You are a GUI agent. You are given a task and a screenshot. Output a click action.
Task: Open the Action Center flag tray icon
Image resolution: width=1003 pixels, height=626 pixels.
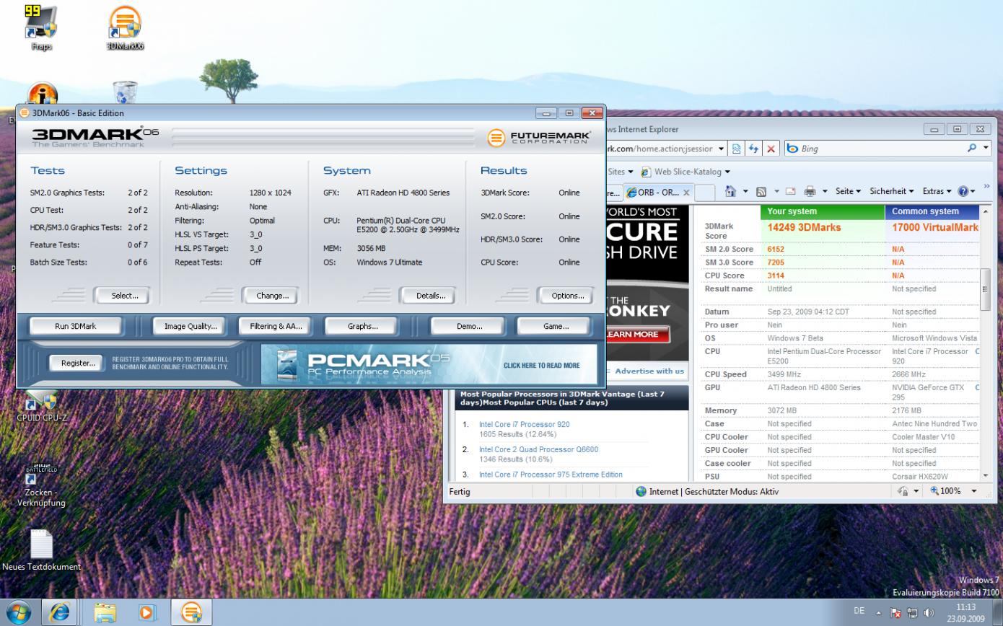pyautogui.click(x=895, y=612)
